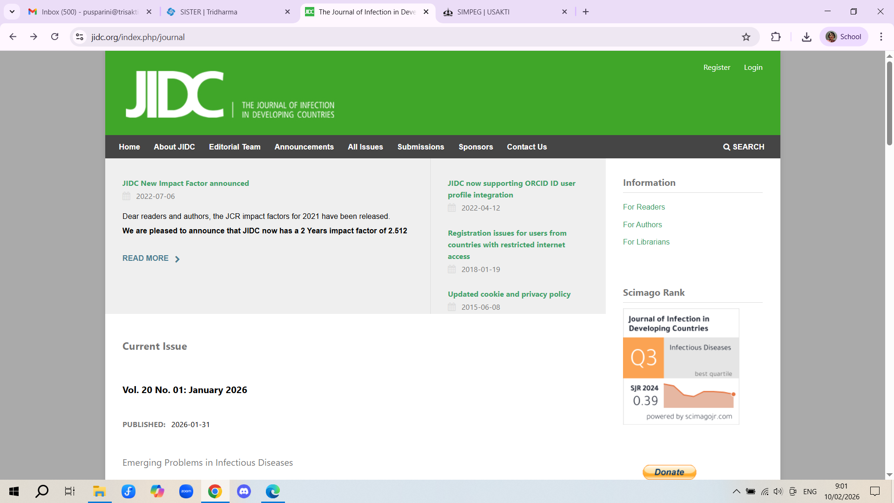Open Discord from the taskbar
The width and height of the screenshot is (894, 503).
pyautogui.click(x=244, y=491)
